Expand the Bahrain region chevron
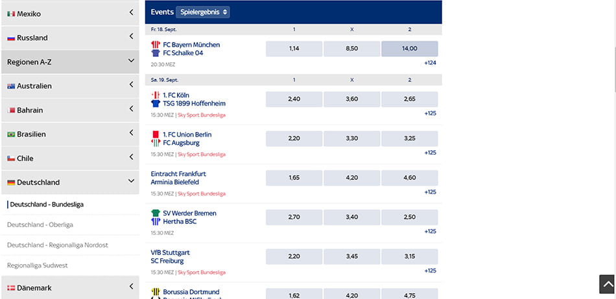This screenshot has height=299, width=616. click(131, 109)
